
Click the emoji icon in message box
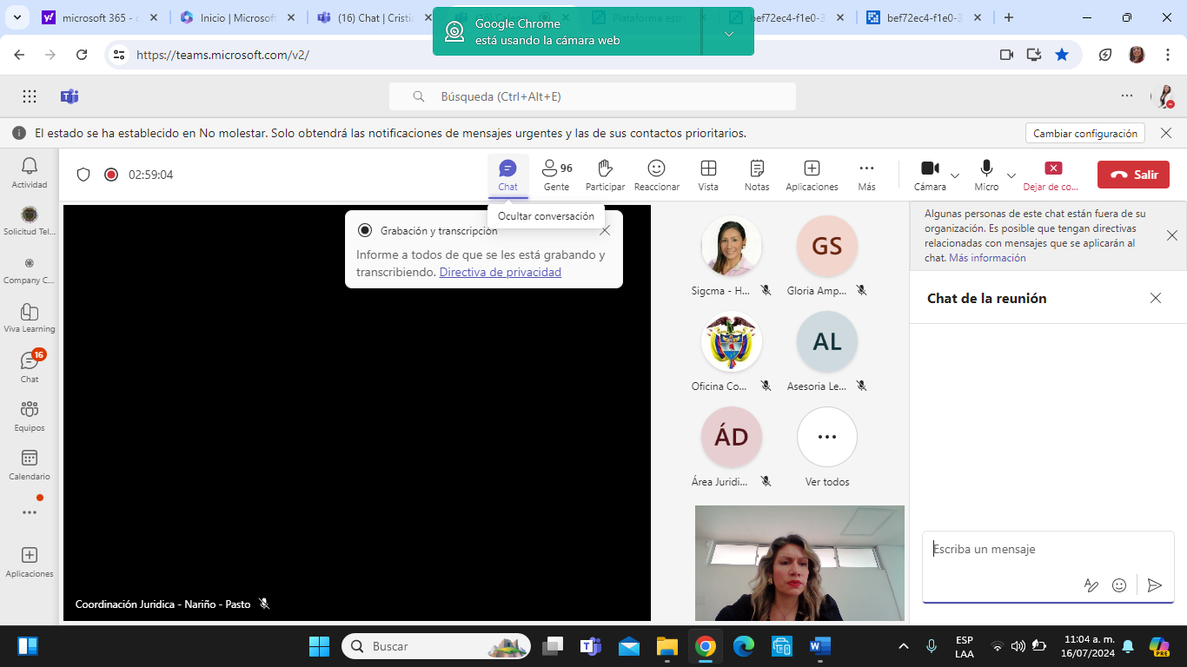click(x=1119, y=585)
